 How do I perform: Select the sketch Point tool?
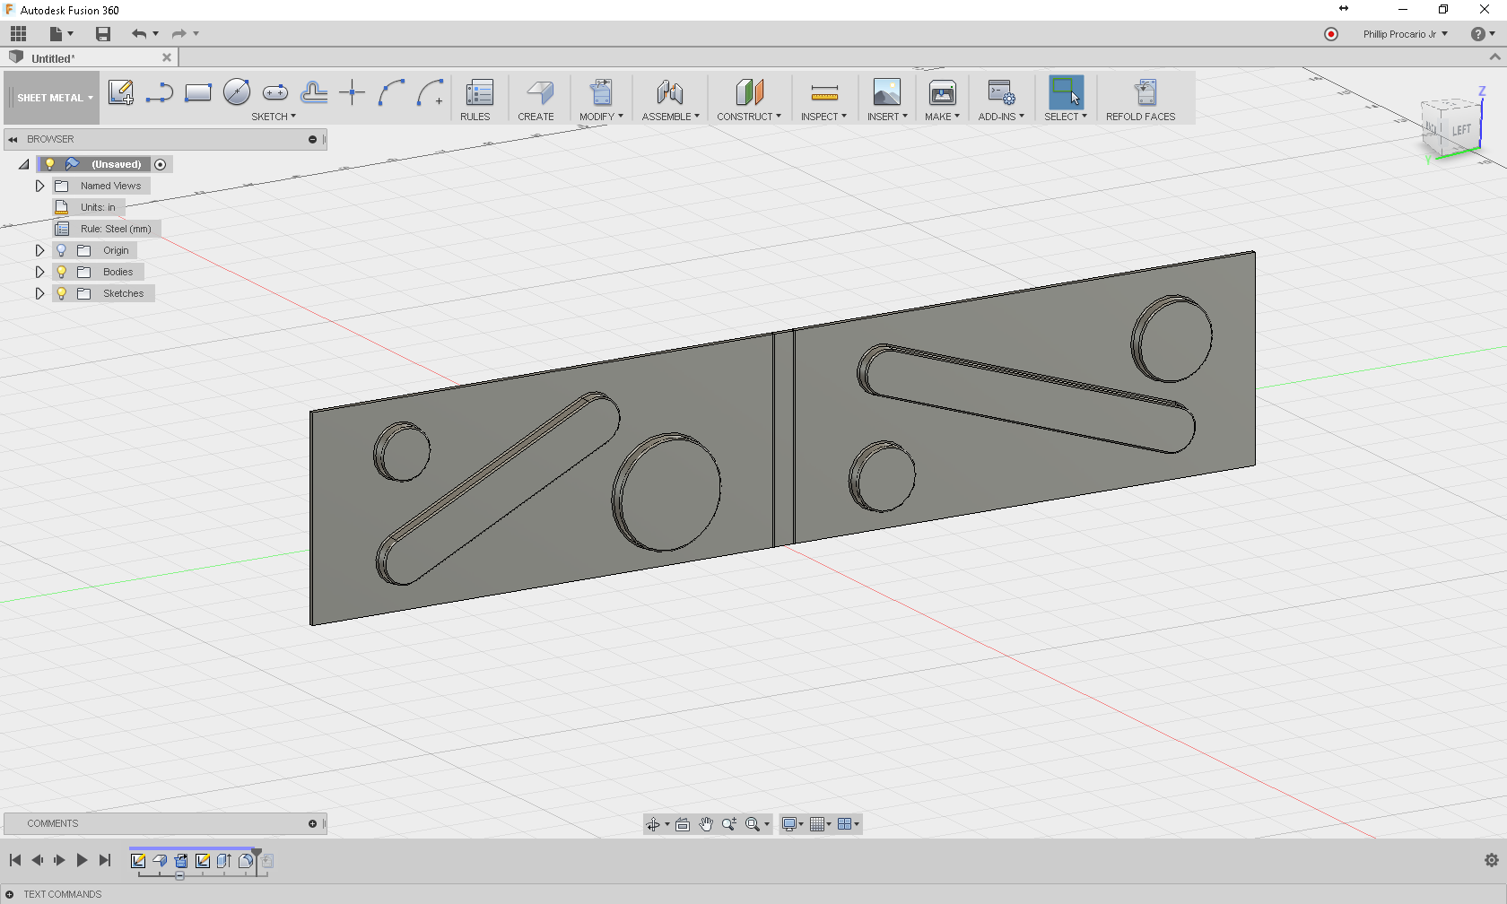353,92
